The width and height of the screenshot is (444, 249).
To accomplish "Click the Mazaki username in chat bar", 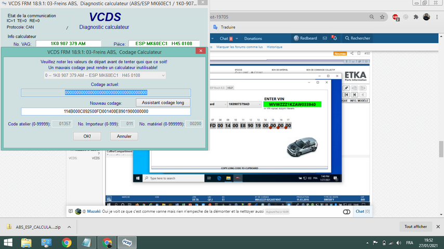I will [94, 212].
